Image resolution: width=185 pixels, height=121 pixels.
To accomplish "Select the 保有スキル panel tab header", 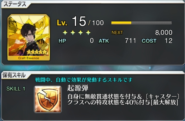I will [x=14, y=75].
